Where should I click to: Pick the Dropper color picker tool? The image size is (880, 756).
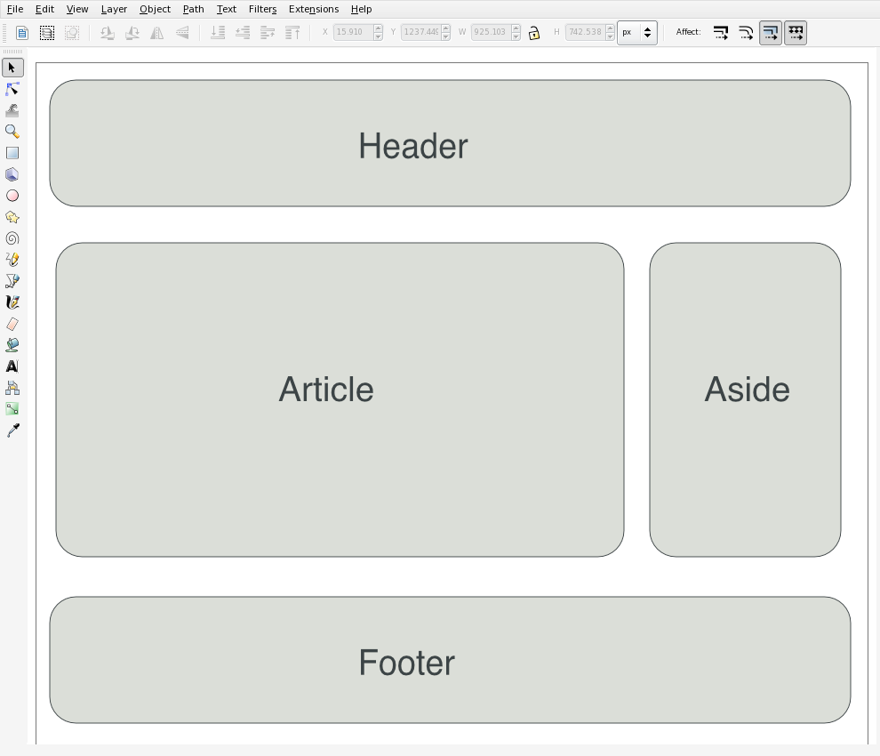click(12, 430)
